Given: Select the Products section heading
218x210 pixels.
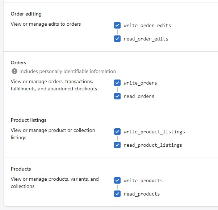Looking at the screenshot, I should 21,169.
